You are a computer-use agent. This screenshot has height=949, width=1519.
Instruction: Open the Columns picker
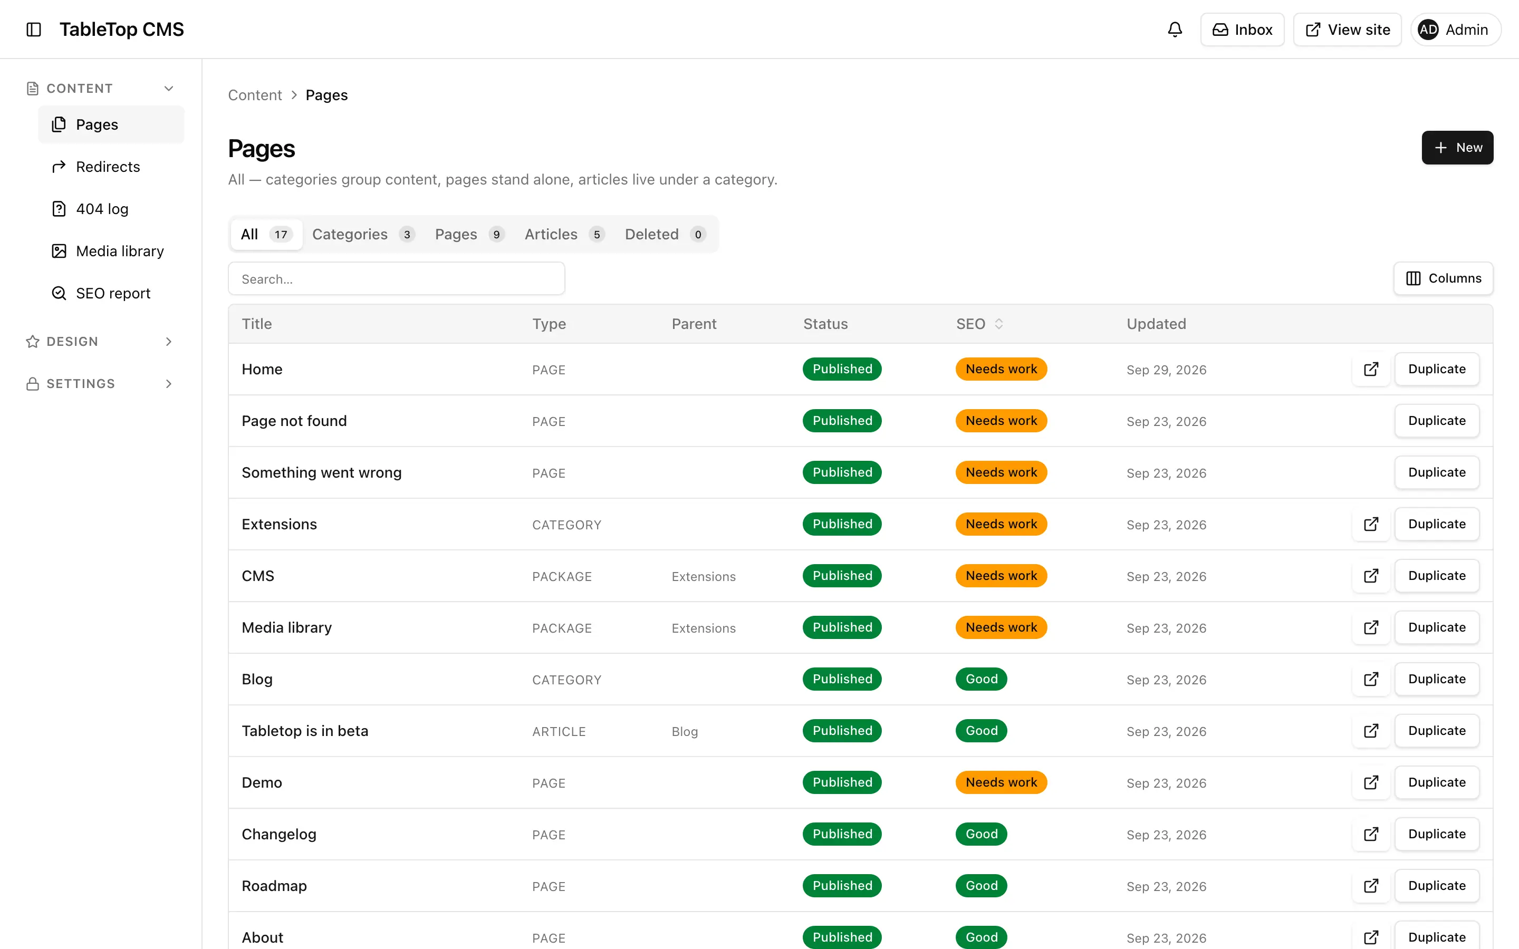coord(1443,279)
